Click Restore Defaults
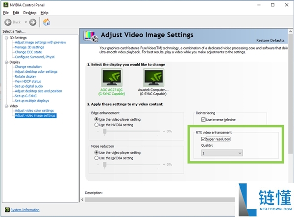 [x=270, y=41]
